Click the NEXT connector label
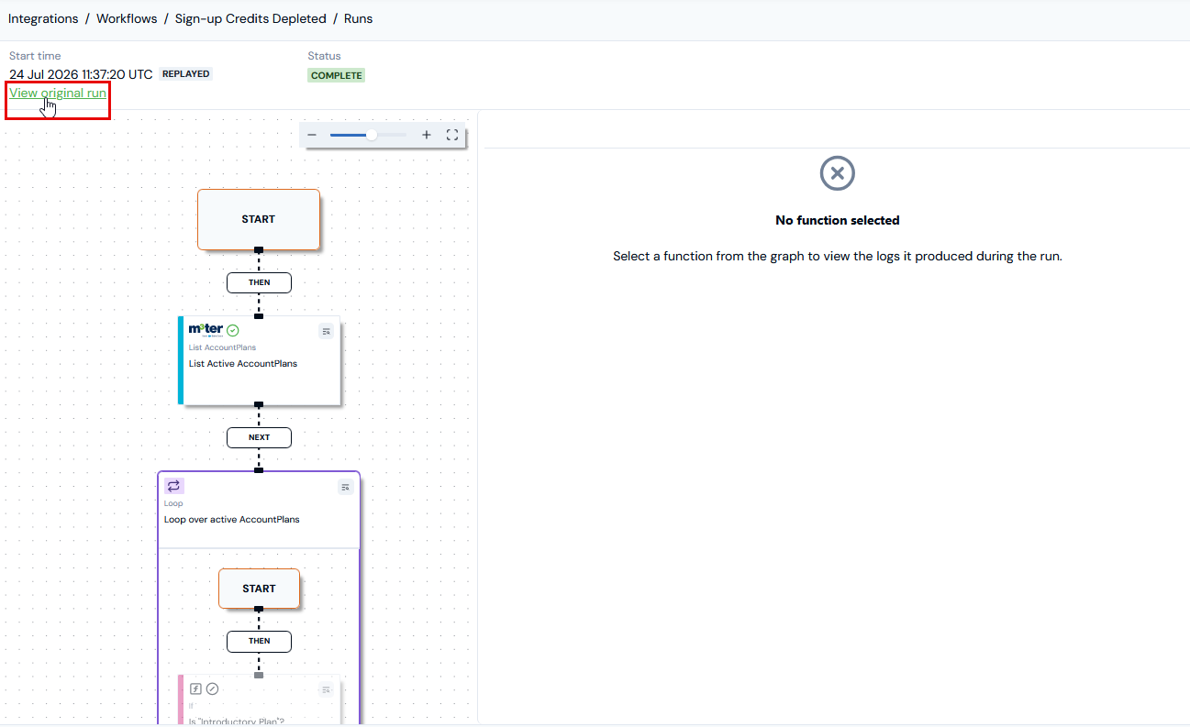The width and height of the screenshot is (1190, 727). (x=259, y=437)
